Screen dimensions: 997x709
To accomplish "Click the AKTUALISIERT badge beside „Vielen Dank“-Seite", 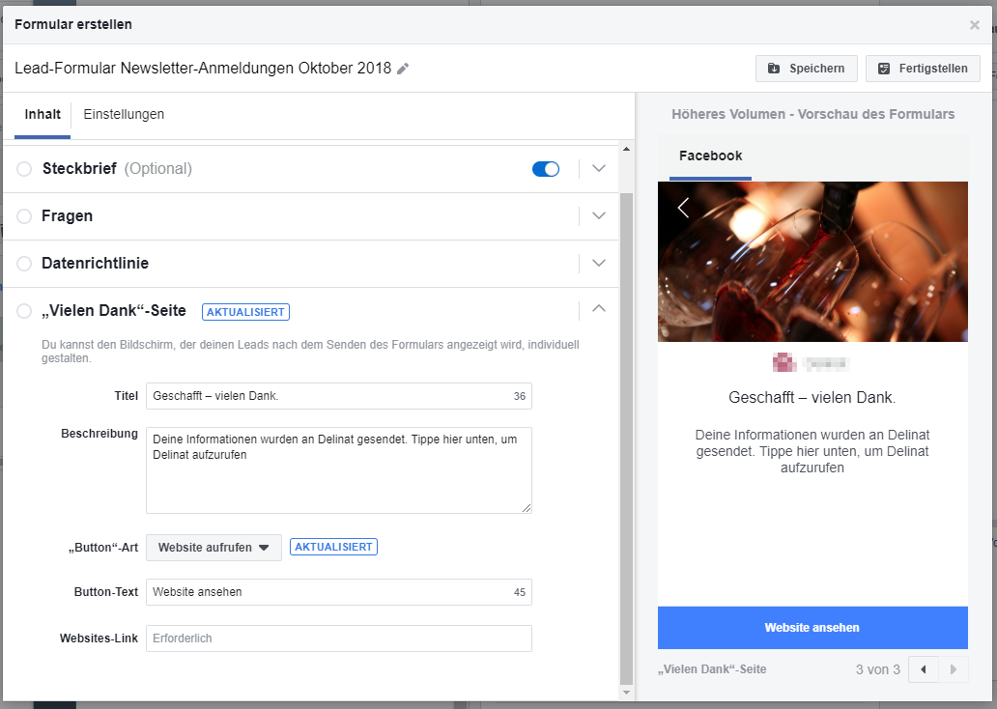I will click(x=245, y=312).
